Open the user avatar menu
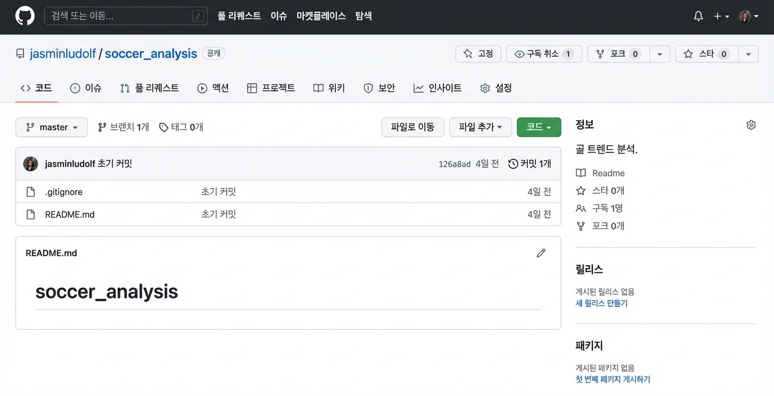774x396 pixels. point(749,16)
